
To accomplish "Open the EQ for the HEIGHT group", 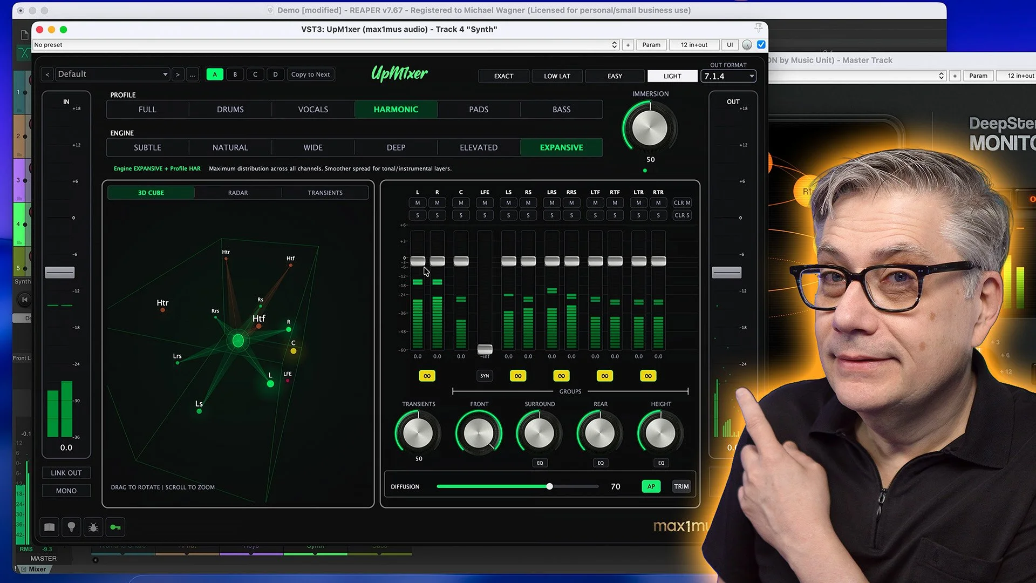I will (x=660, y=463).
